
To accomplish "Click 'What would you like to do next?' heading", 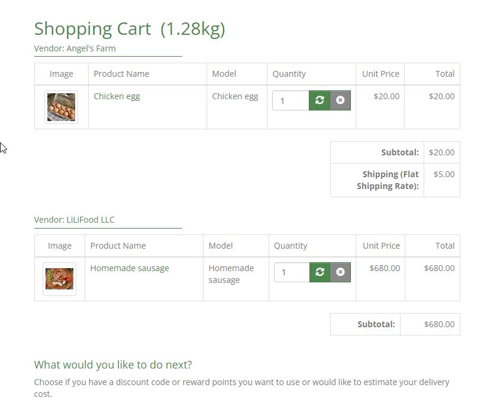I will (112, 364).
